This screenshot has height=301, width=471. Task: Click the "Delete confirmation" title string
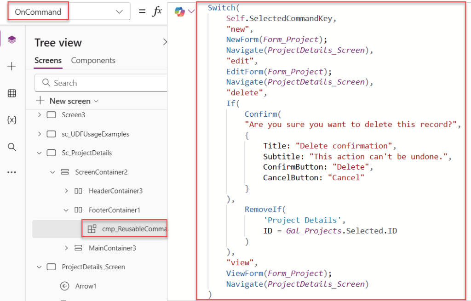(344, 146)
